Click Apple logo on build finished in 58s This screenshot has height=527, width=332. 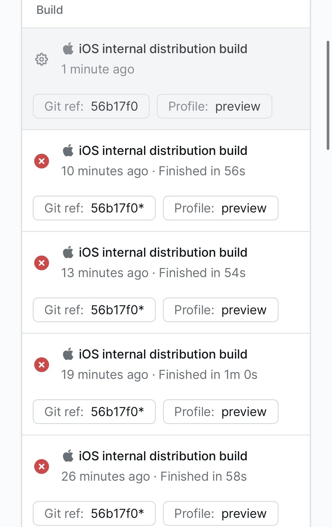click(68, 456)
